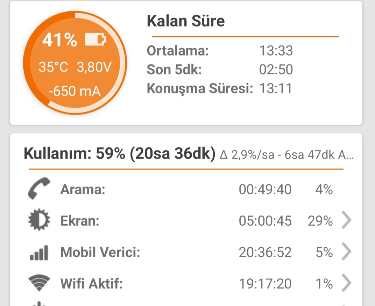Tap the Wifi Aktif label
Image resolution: width=375 pixels, height=306 pixels.
pos(91,284)
